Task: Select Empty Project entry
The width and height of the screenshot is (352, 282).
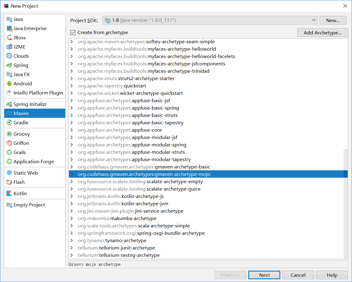Action: click(x=35, y=205)
